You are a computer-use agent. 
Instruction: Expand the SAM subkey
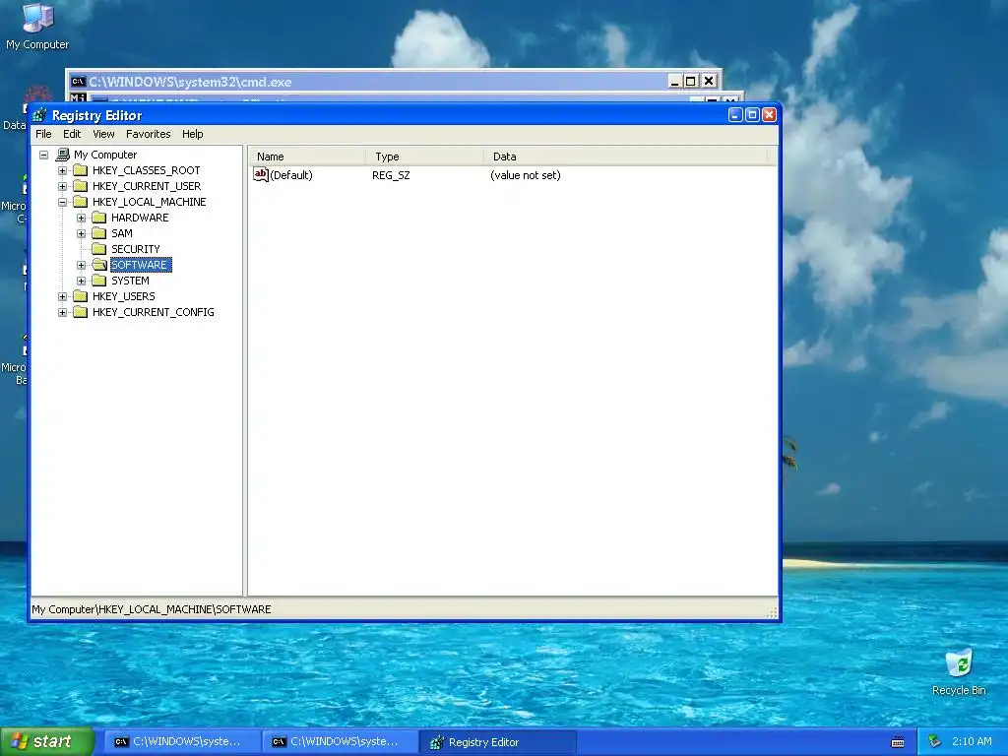coord(81,233)
